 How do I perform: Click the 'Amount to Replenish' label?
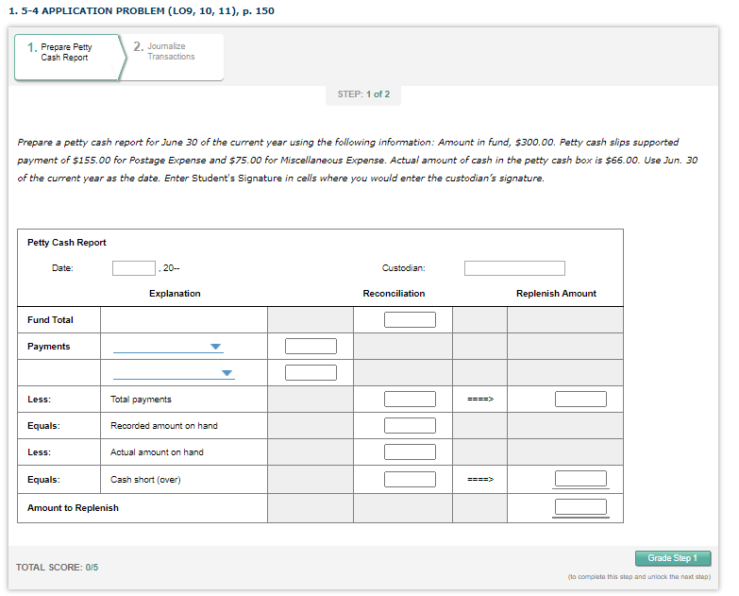pyautogui.click(x=73, y=508)
